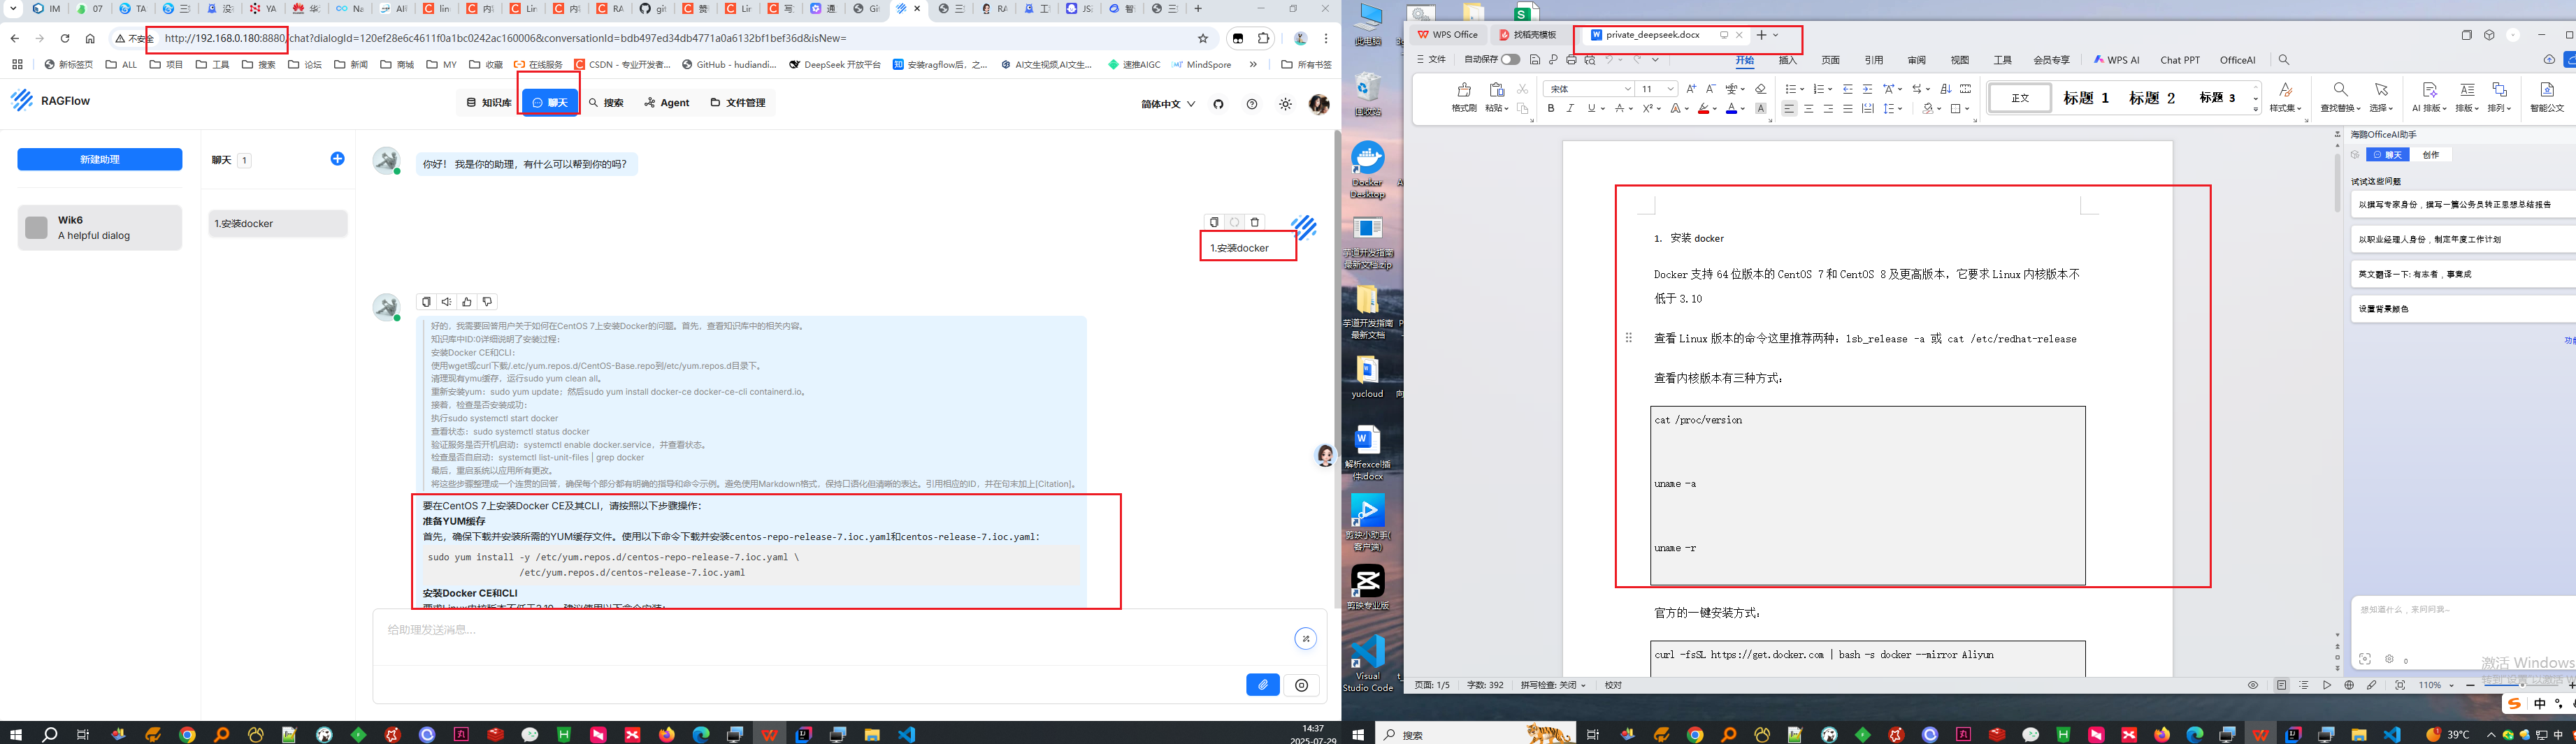Click the gear icon in OfficeAI input box

[x=2389, y=659]
